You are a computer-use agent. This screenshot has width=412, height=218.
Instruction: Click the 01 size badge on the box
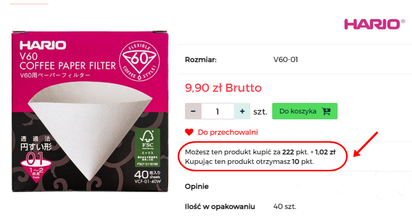tap(35, 159)
